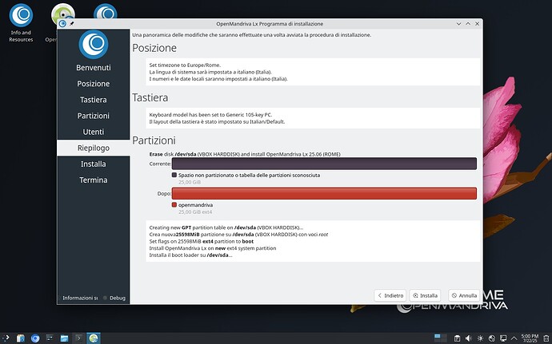Open the Info and Resources desktop icon
The width and height of the screenshot is (552, 344).
pos(21,23)
